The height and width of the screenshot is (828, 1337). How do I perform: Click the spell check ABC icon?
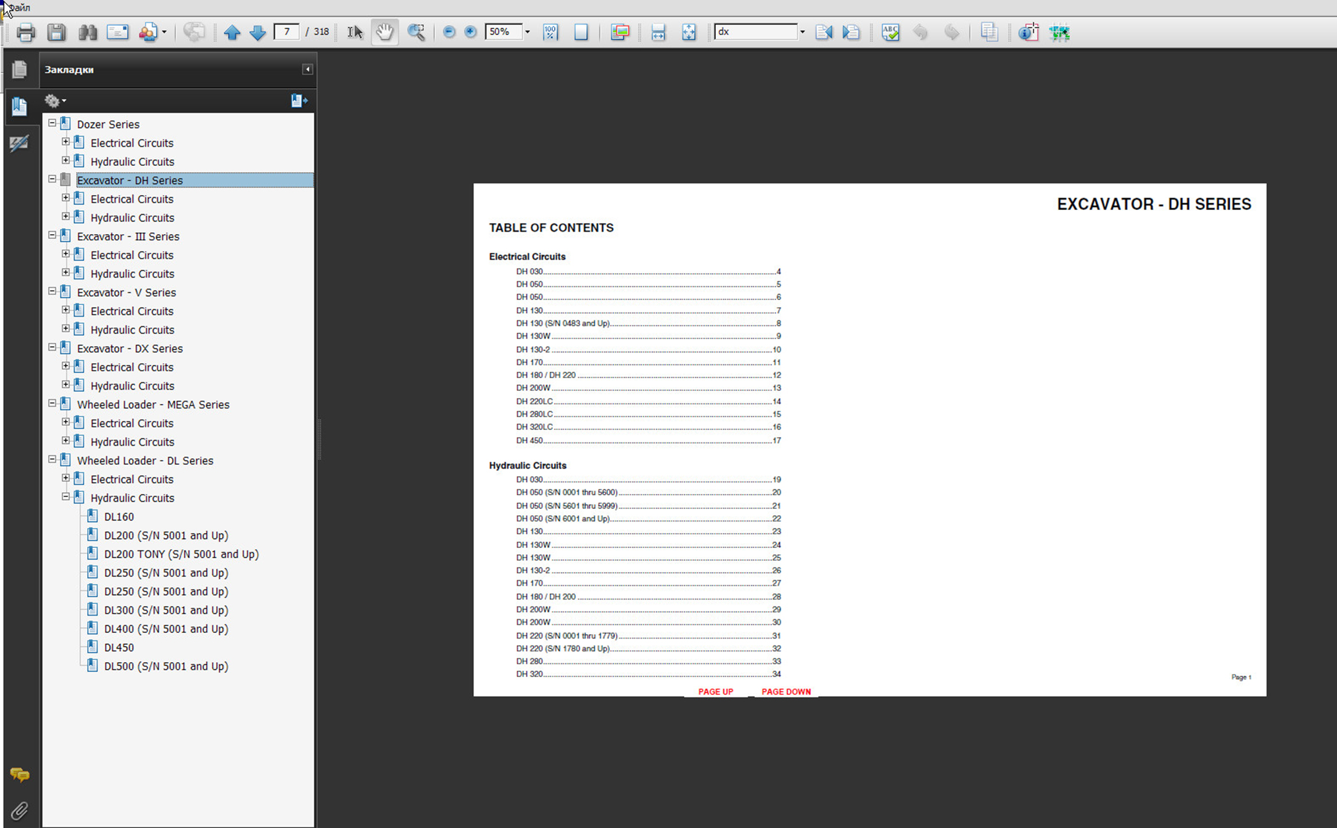pyautogui.click(x=890, y=32)
